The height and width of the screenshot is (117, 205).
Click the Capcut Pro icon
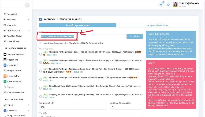click(x=5, y=60)
